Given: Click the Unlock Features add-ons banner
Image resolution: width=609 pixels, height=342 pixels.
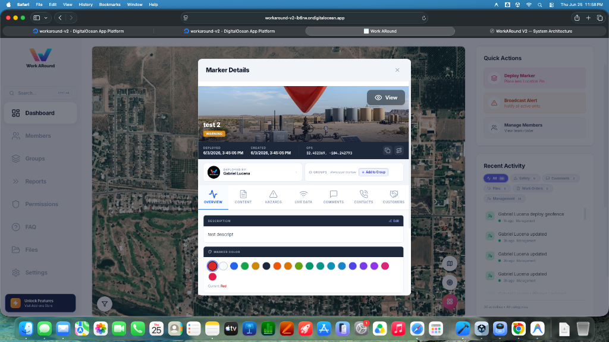Looking at the screenshot, I should pyautogui.click(x=40, y=303).
